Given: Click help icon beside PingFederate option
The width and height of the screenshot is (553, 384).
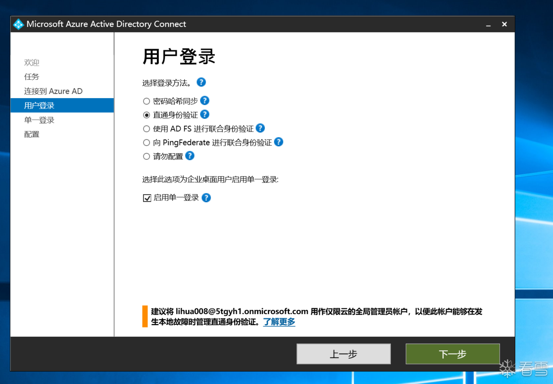Looking at the screenshot, I should 279,142.
